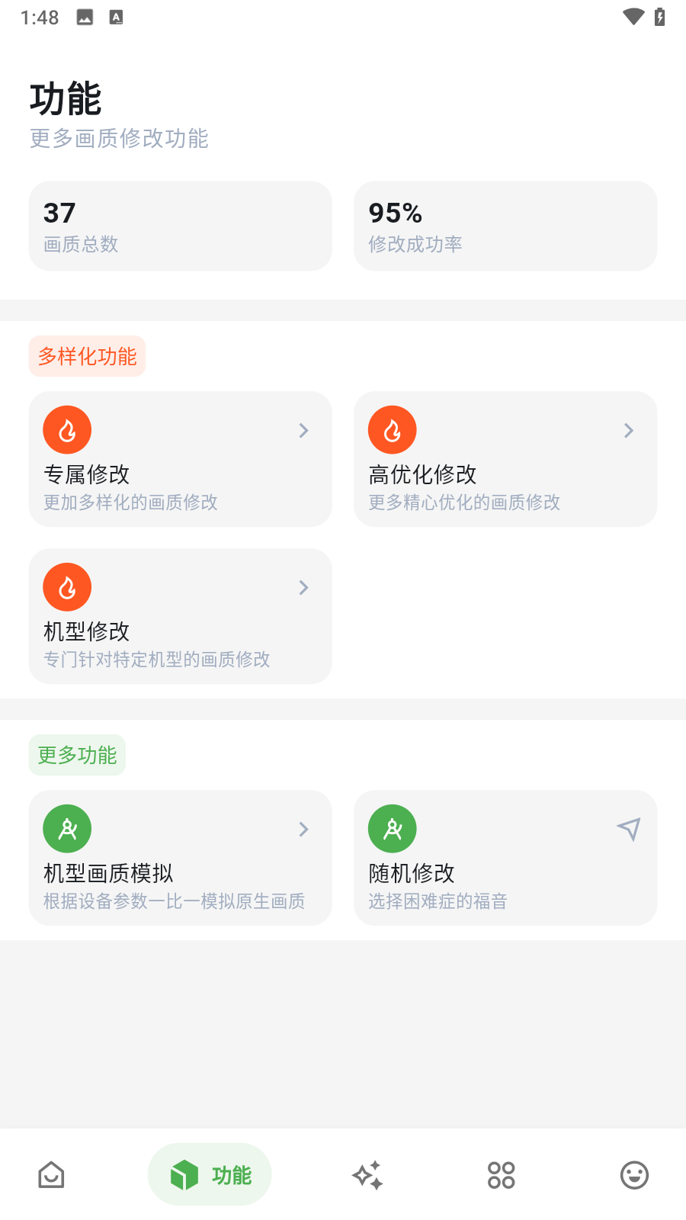Tap the compass icon on 随机修改 card
Viewport: 686px width, 1220px height.
tap(393, 829)
